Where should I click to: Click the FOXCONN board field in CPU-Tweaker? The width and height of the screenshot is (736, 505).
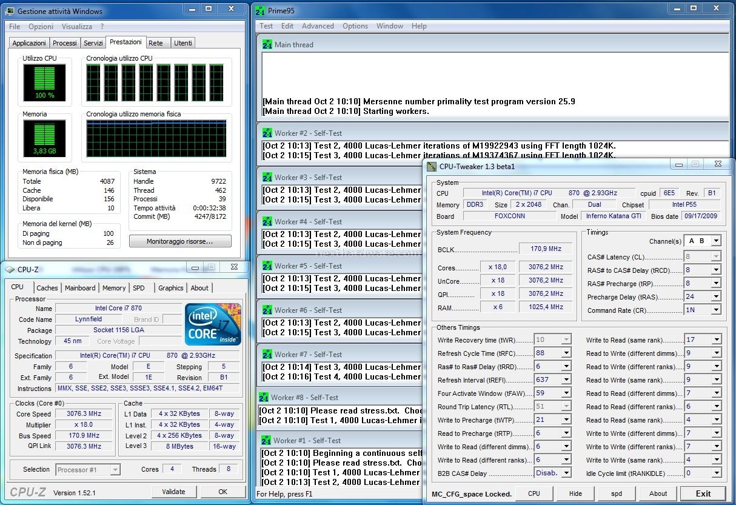pyautogui.click(x=509, y=216)
